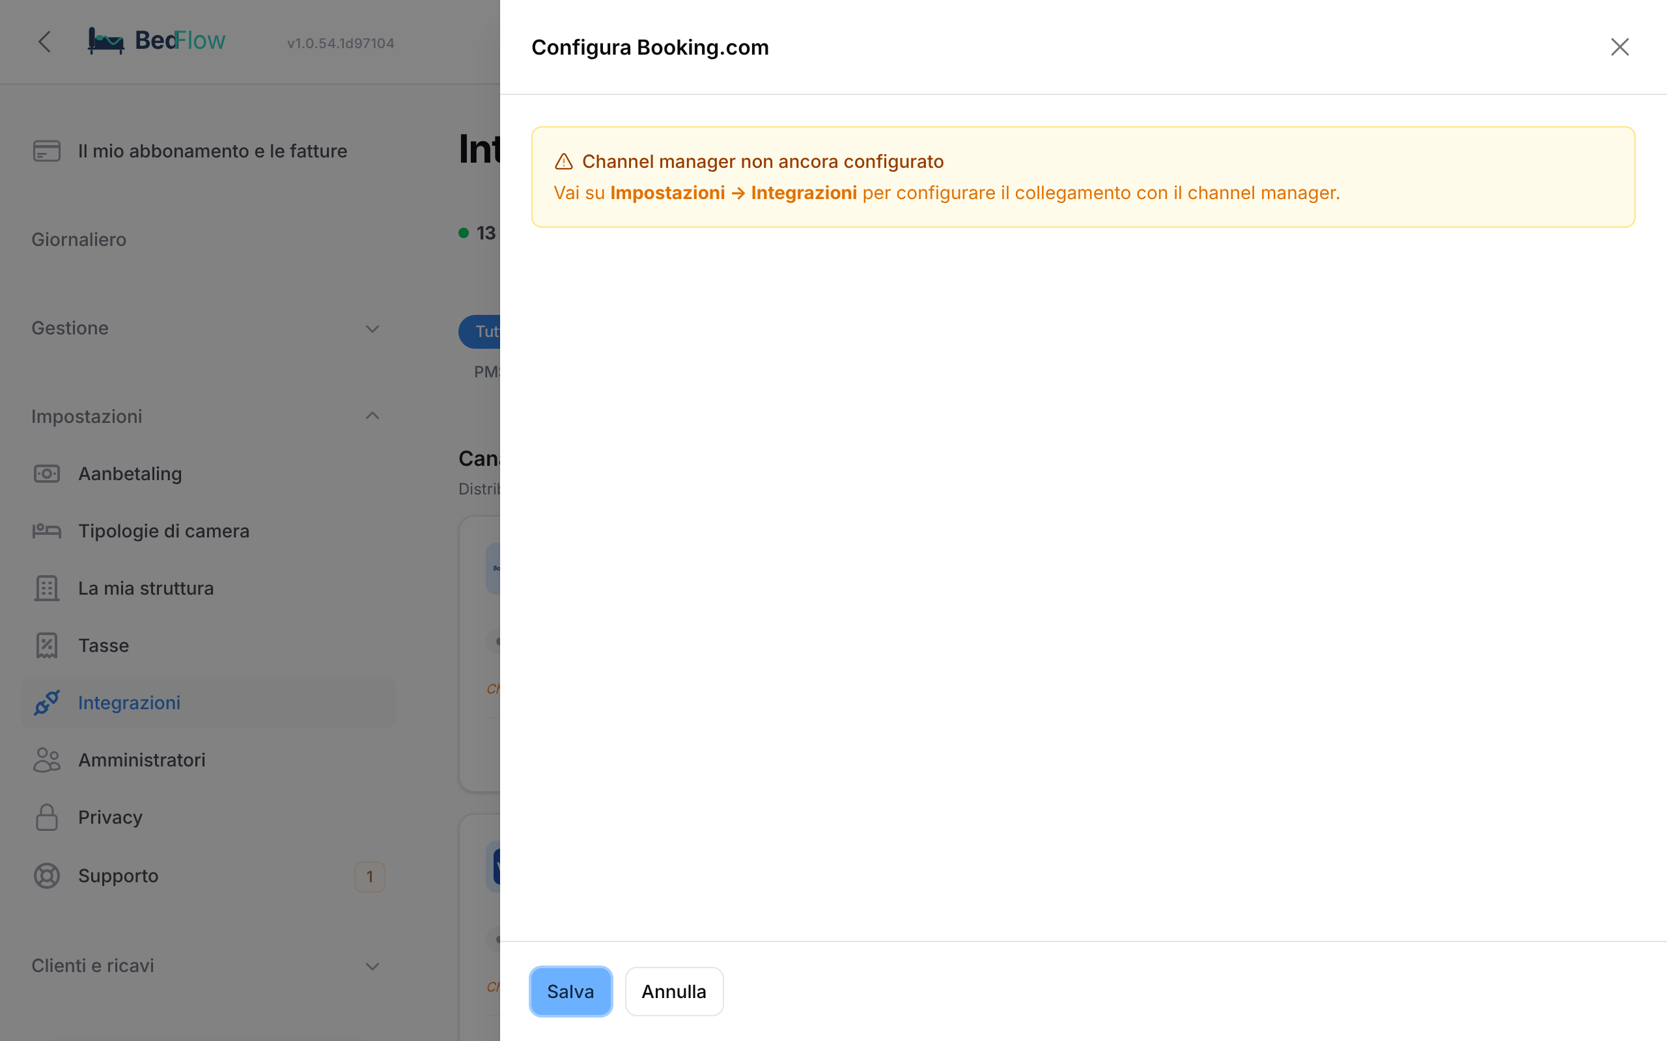The width and height of the screenshot is (1667, 1041).
Task: Open the Amministratori page
Action: (x=208, y=759)
